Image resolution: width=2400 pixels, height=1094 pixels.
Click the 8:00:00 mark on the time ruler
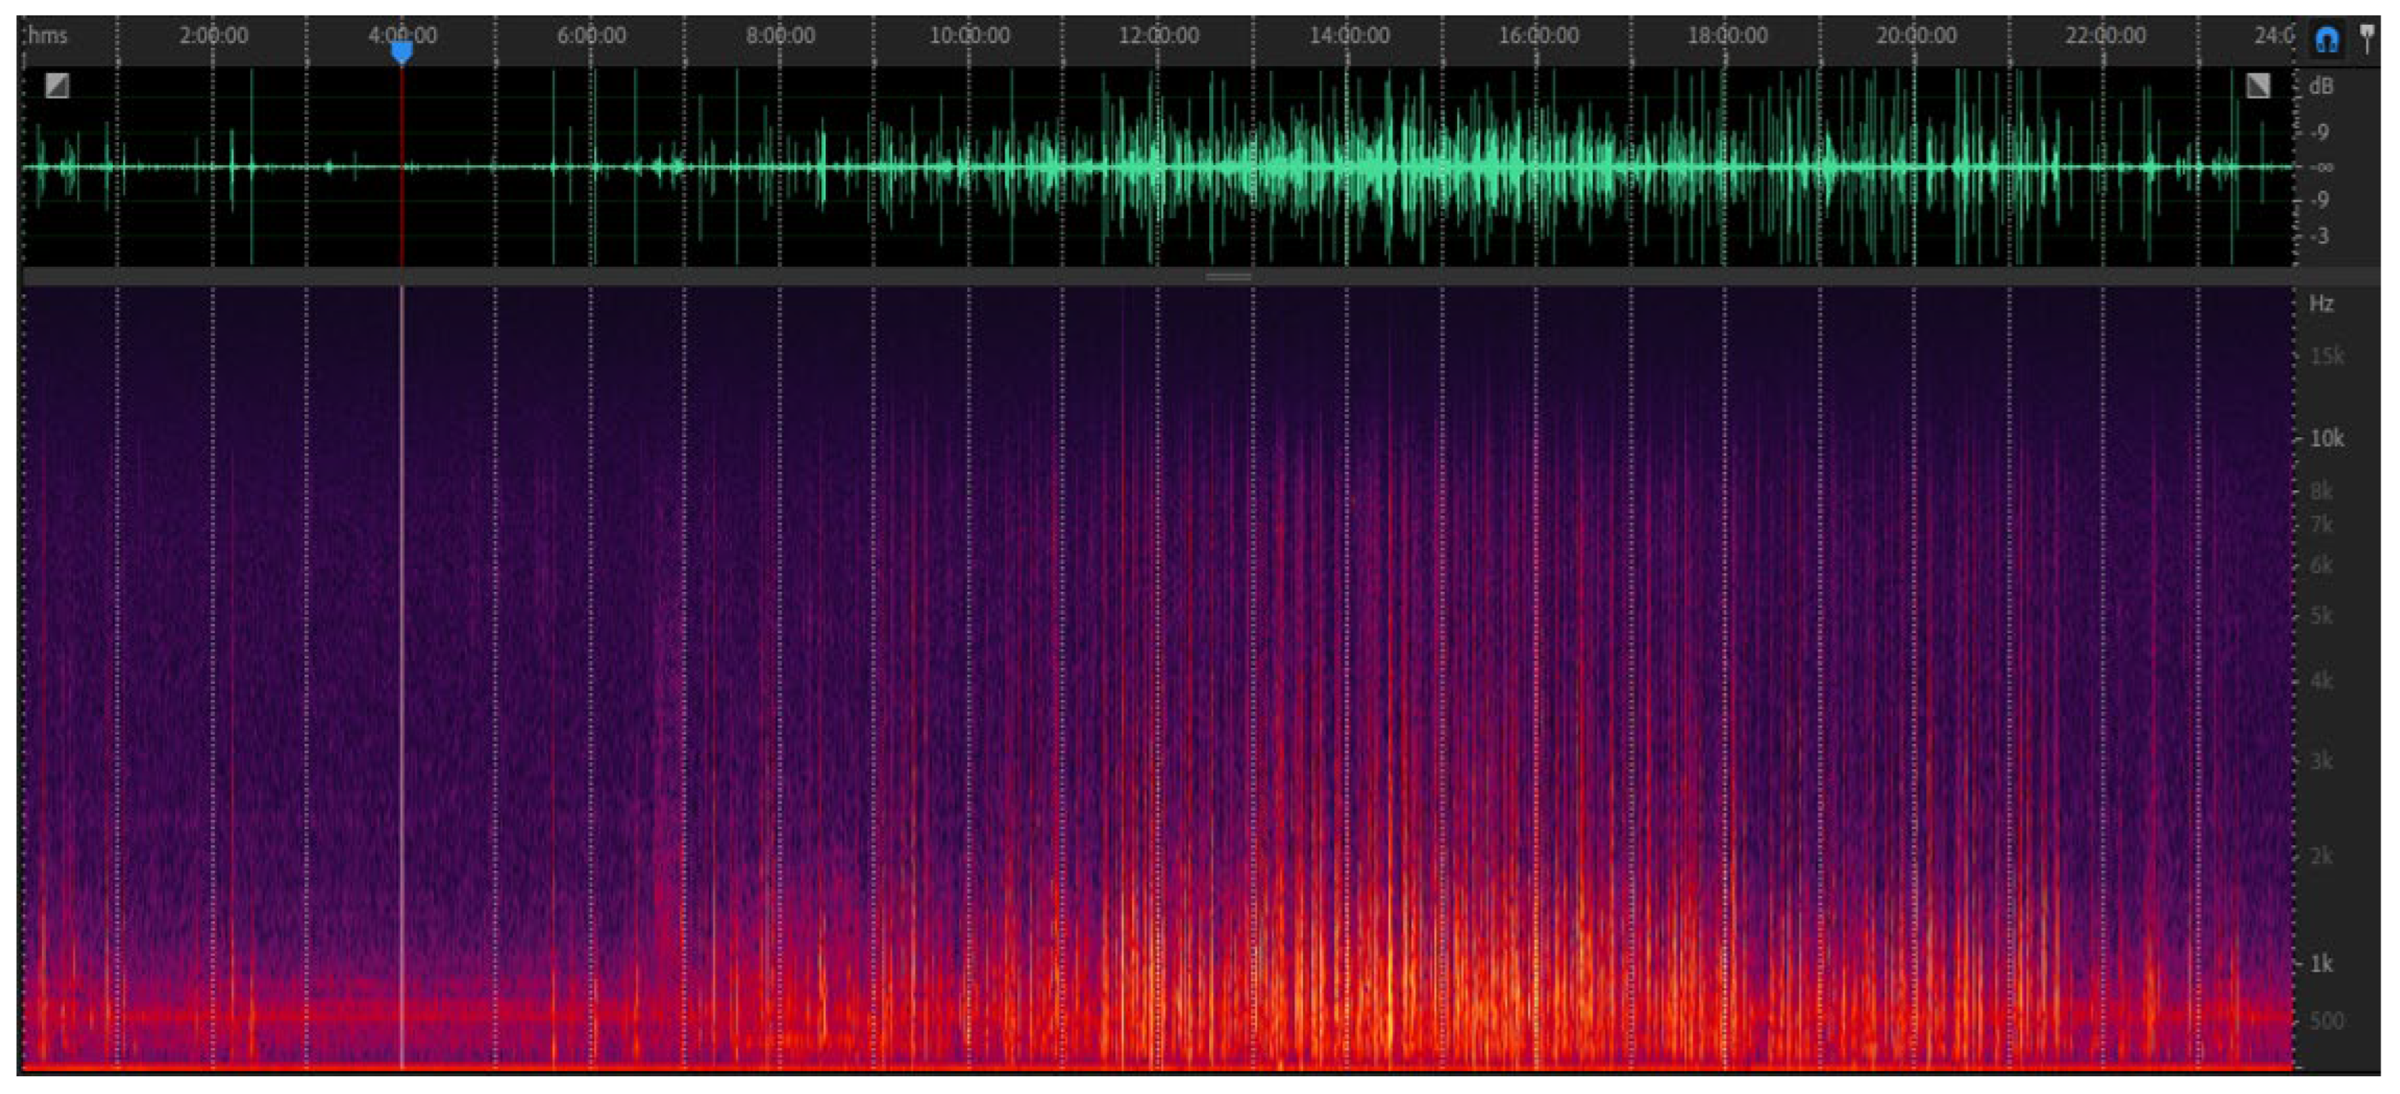[x=780, y=35]
